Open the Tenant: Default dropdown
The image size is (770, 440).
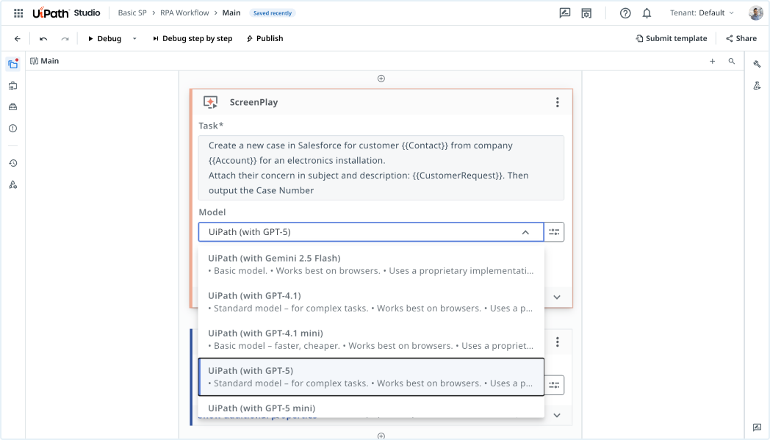(702, 12)
